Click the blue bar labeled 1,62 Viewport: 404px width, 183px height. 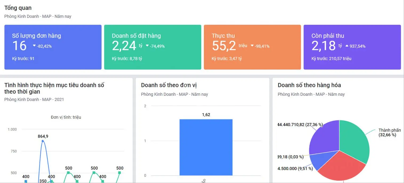click(206, 147)
